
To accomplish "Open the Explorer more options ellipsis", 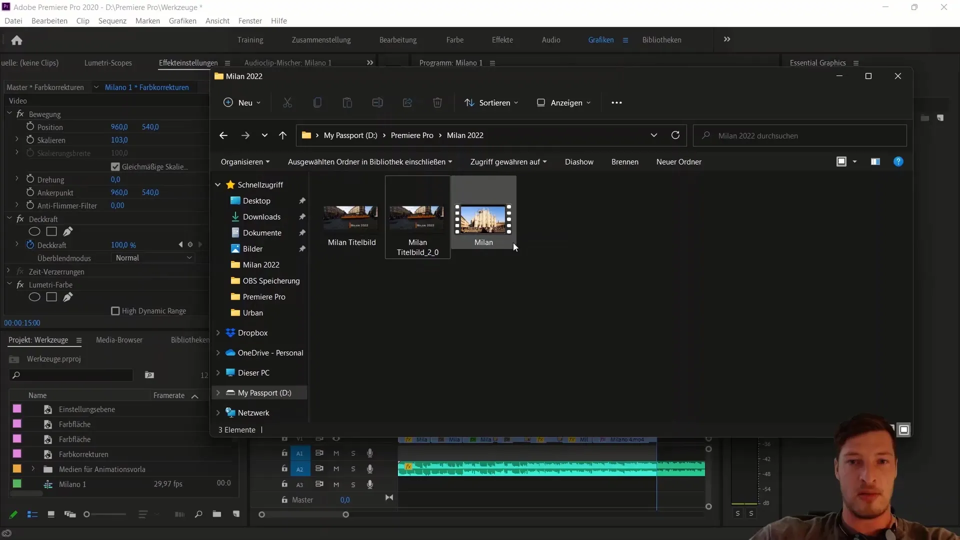I will pos(616,102).
